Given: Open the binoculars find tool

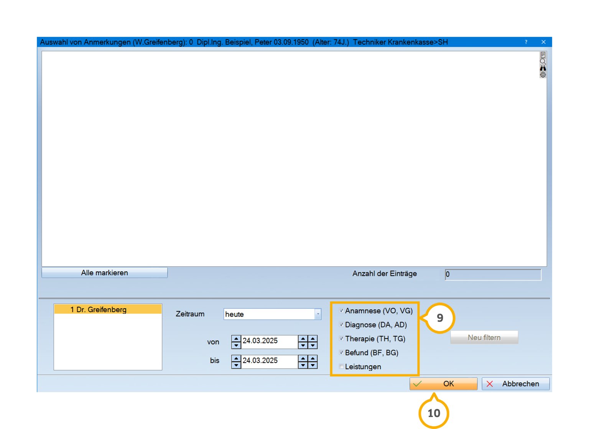Looking at the screenshot, I should 543,68.
